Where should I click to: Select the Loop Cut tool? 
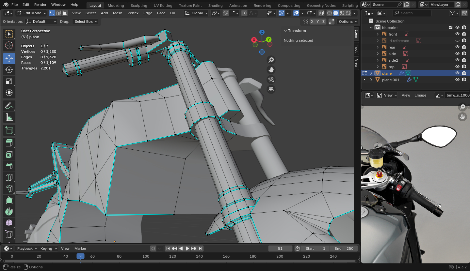click(x=9, y=177)
